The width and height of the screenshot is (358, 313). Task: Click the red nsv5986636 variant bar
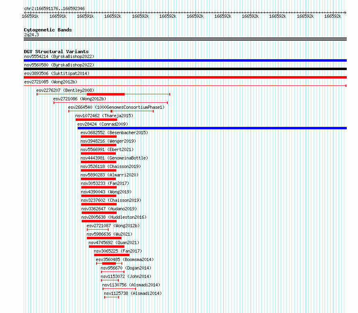pyautogui.click(x=104, y=238)
